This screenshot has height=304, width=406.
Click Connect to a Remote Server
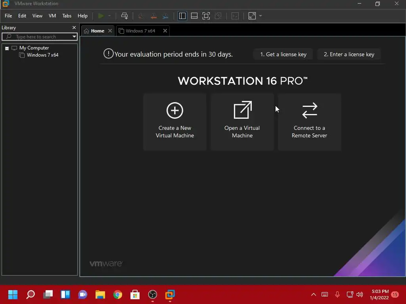(309, 122)
